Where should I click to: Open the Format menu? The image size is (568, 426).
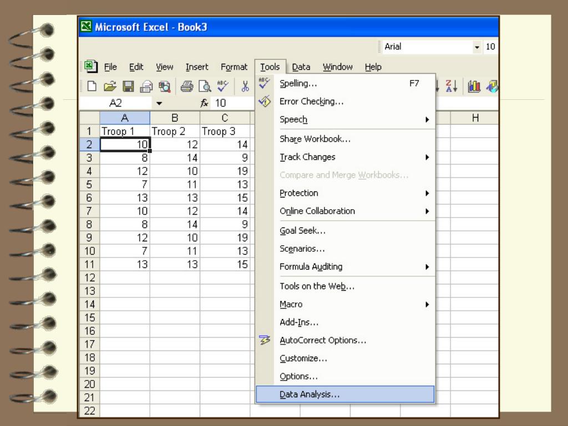click(x=234, y=67)
